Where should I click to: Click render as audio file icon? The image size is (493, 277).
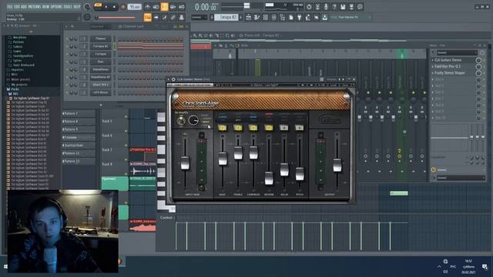(351, 7)
